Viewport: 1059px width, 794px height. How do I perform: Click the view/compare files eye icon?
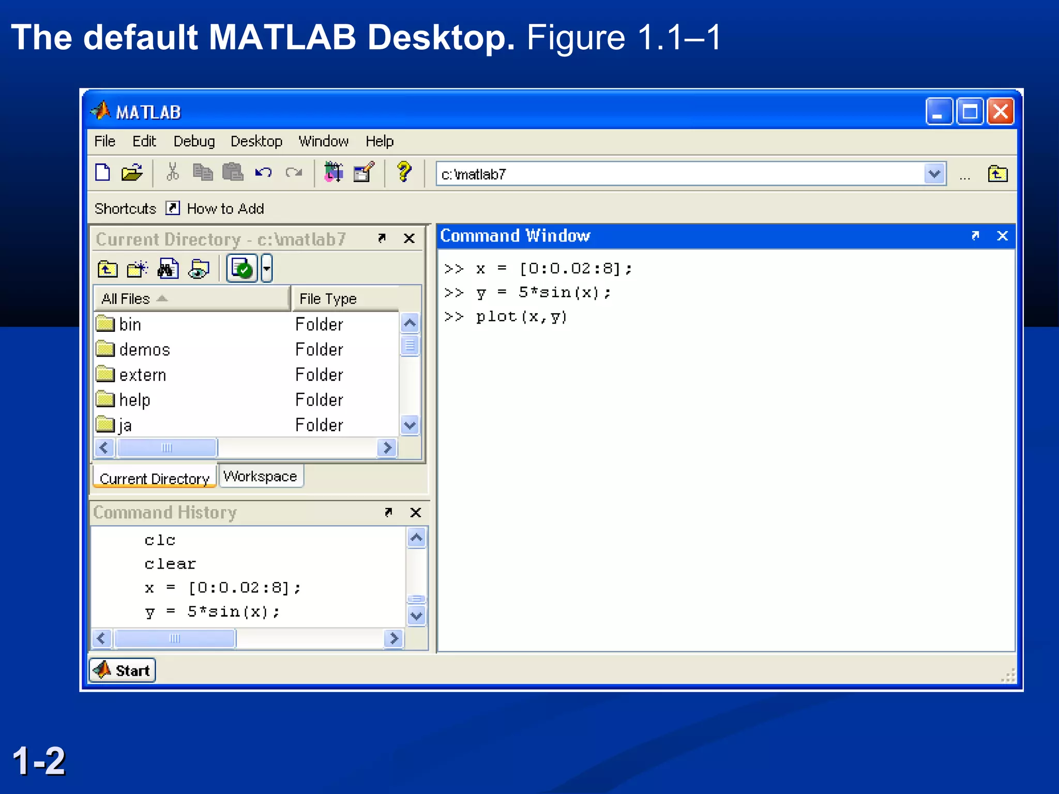[x=199, y=269]
